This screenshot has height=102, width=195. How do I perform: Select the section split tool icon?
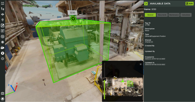click(x=3, y=14)
